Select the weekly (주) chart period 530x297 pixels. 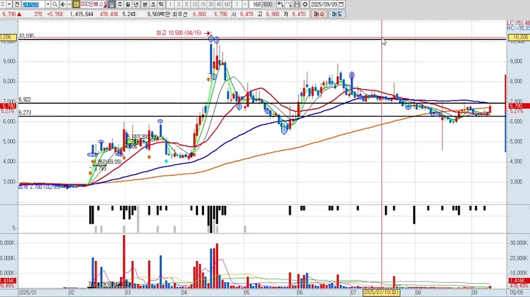(120, 4)
